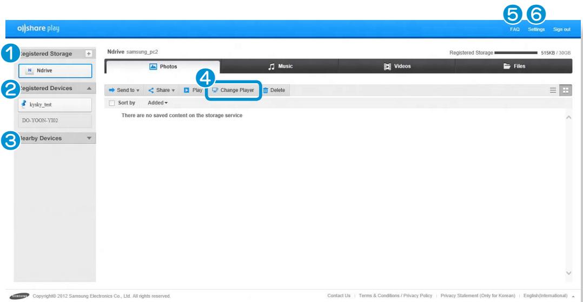Click the content scrollbar down arrow
The image size is (583, 302).
coord(568,273)
